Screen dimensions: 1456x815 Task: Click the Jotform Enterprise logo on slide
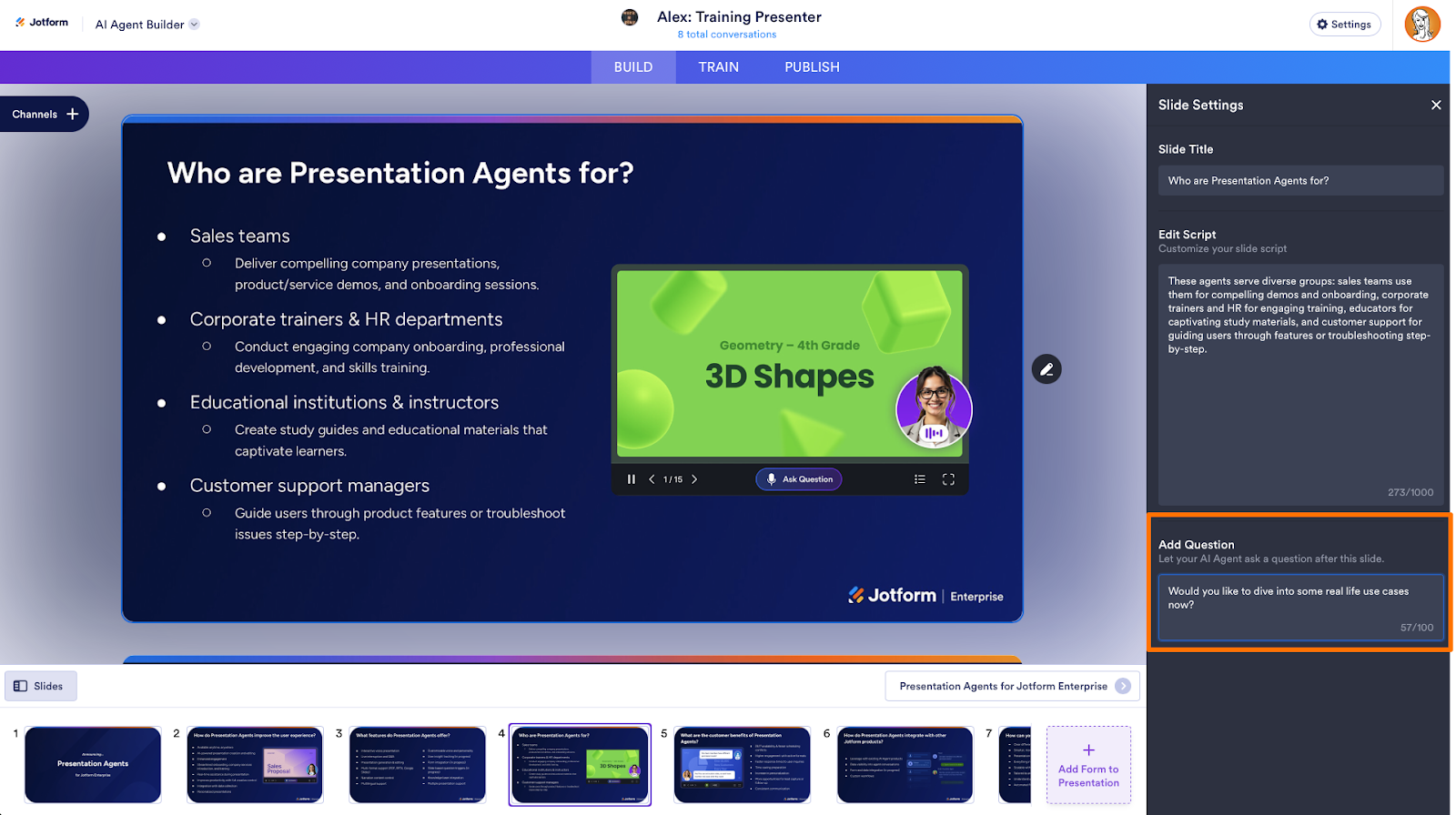coord(925,596)
